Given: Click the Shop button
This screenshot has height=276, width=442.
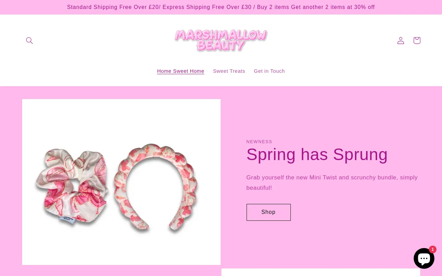Looking at the screenshot, I should click(268, 212).
